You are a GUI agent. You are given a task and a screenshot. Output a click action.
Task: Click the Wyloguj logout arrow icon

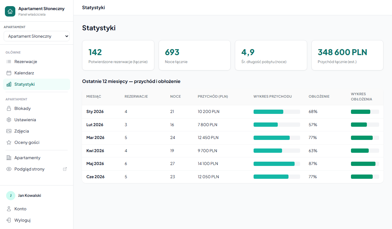(x=9, y=220)
